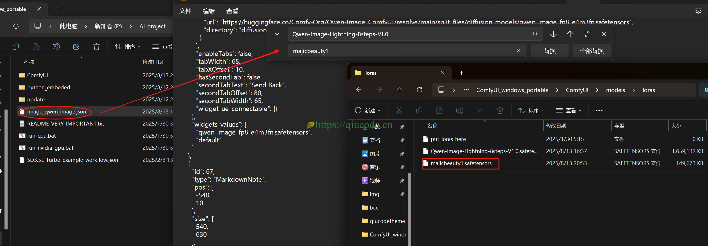Navigate to ComfyUI in loras breadcrumb
Image resolution: width=708 pixels, height=246 pixels.
coord(577,90)
